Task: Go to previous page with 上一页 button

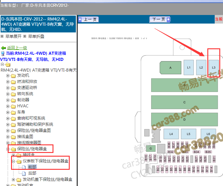Action: [x=88, y=19]
